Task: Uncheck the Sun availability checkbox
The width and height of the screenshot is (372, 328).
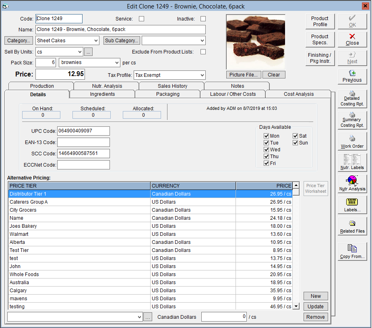Action: tap(295, 143)
